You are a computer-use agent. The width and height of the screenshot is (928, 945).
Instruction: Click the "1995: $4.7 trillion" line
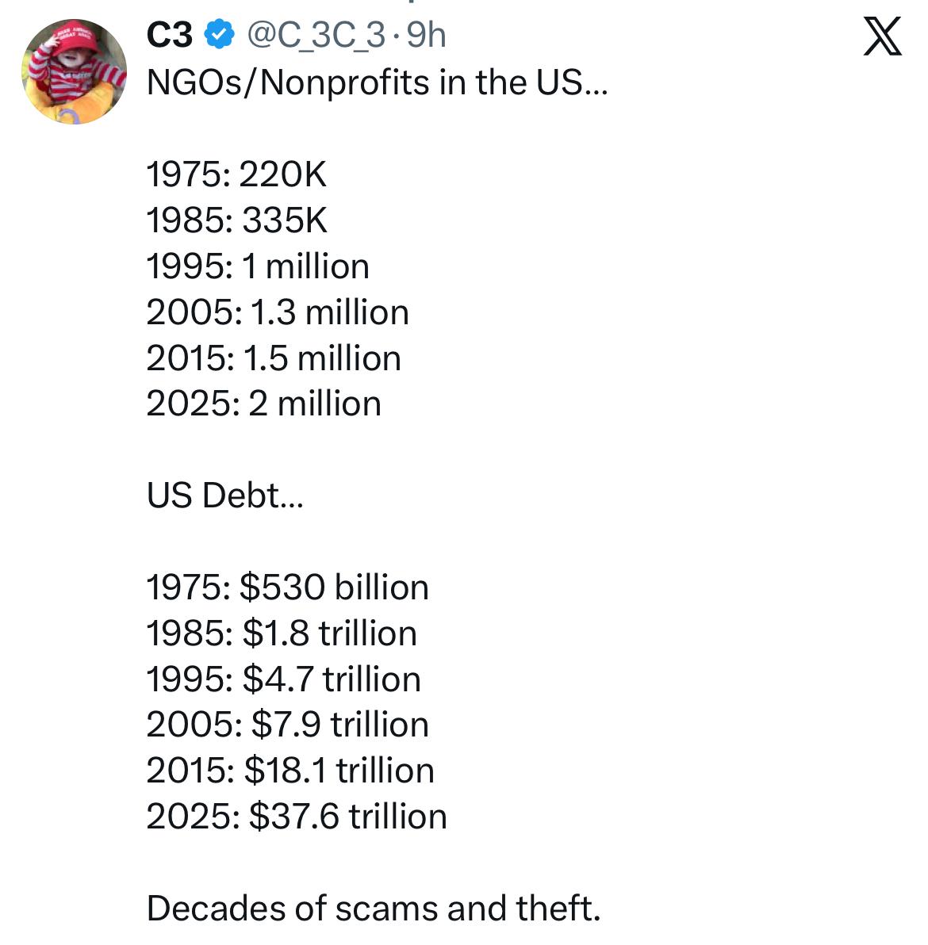[x=283, y=679]
